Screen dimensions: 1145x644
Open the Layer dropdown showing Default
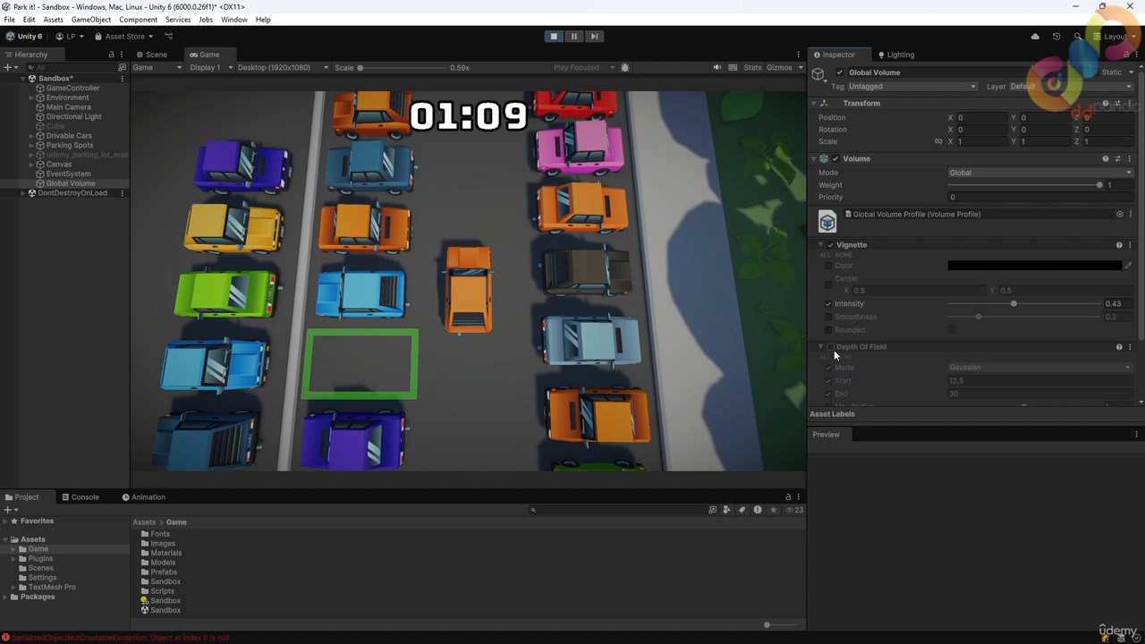click(x=1071, y=87)
